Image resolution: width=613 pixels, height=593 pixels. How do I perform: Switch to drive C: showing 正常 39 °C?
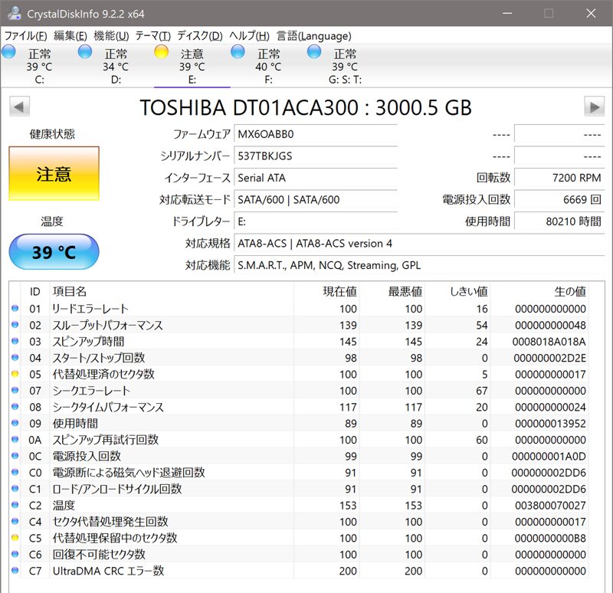coord(39,66)
